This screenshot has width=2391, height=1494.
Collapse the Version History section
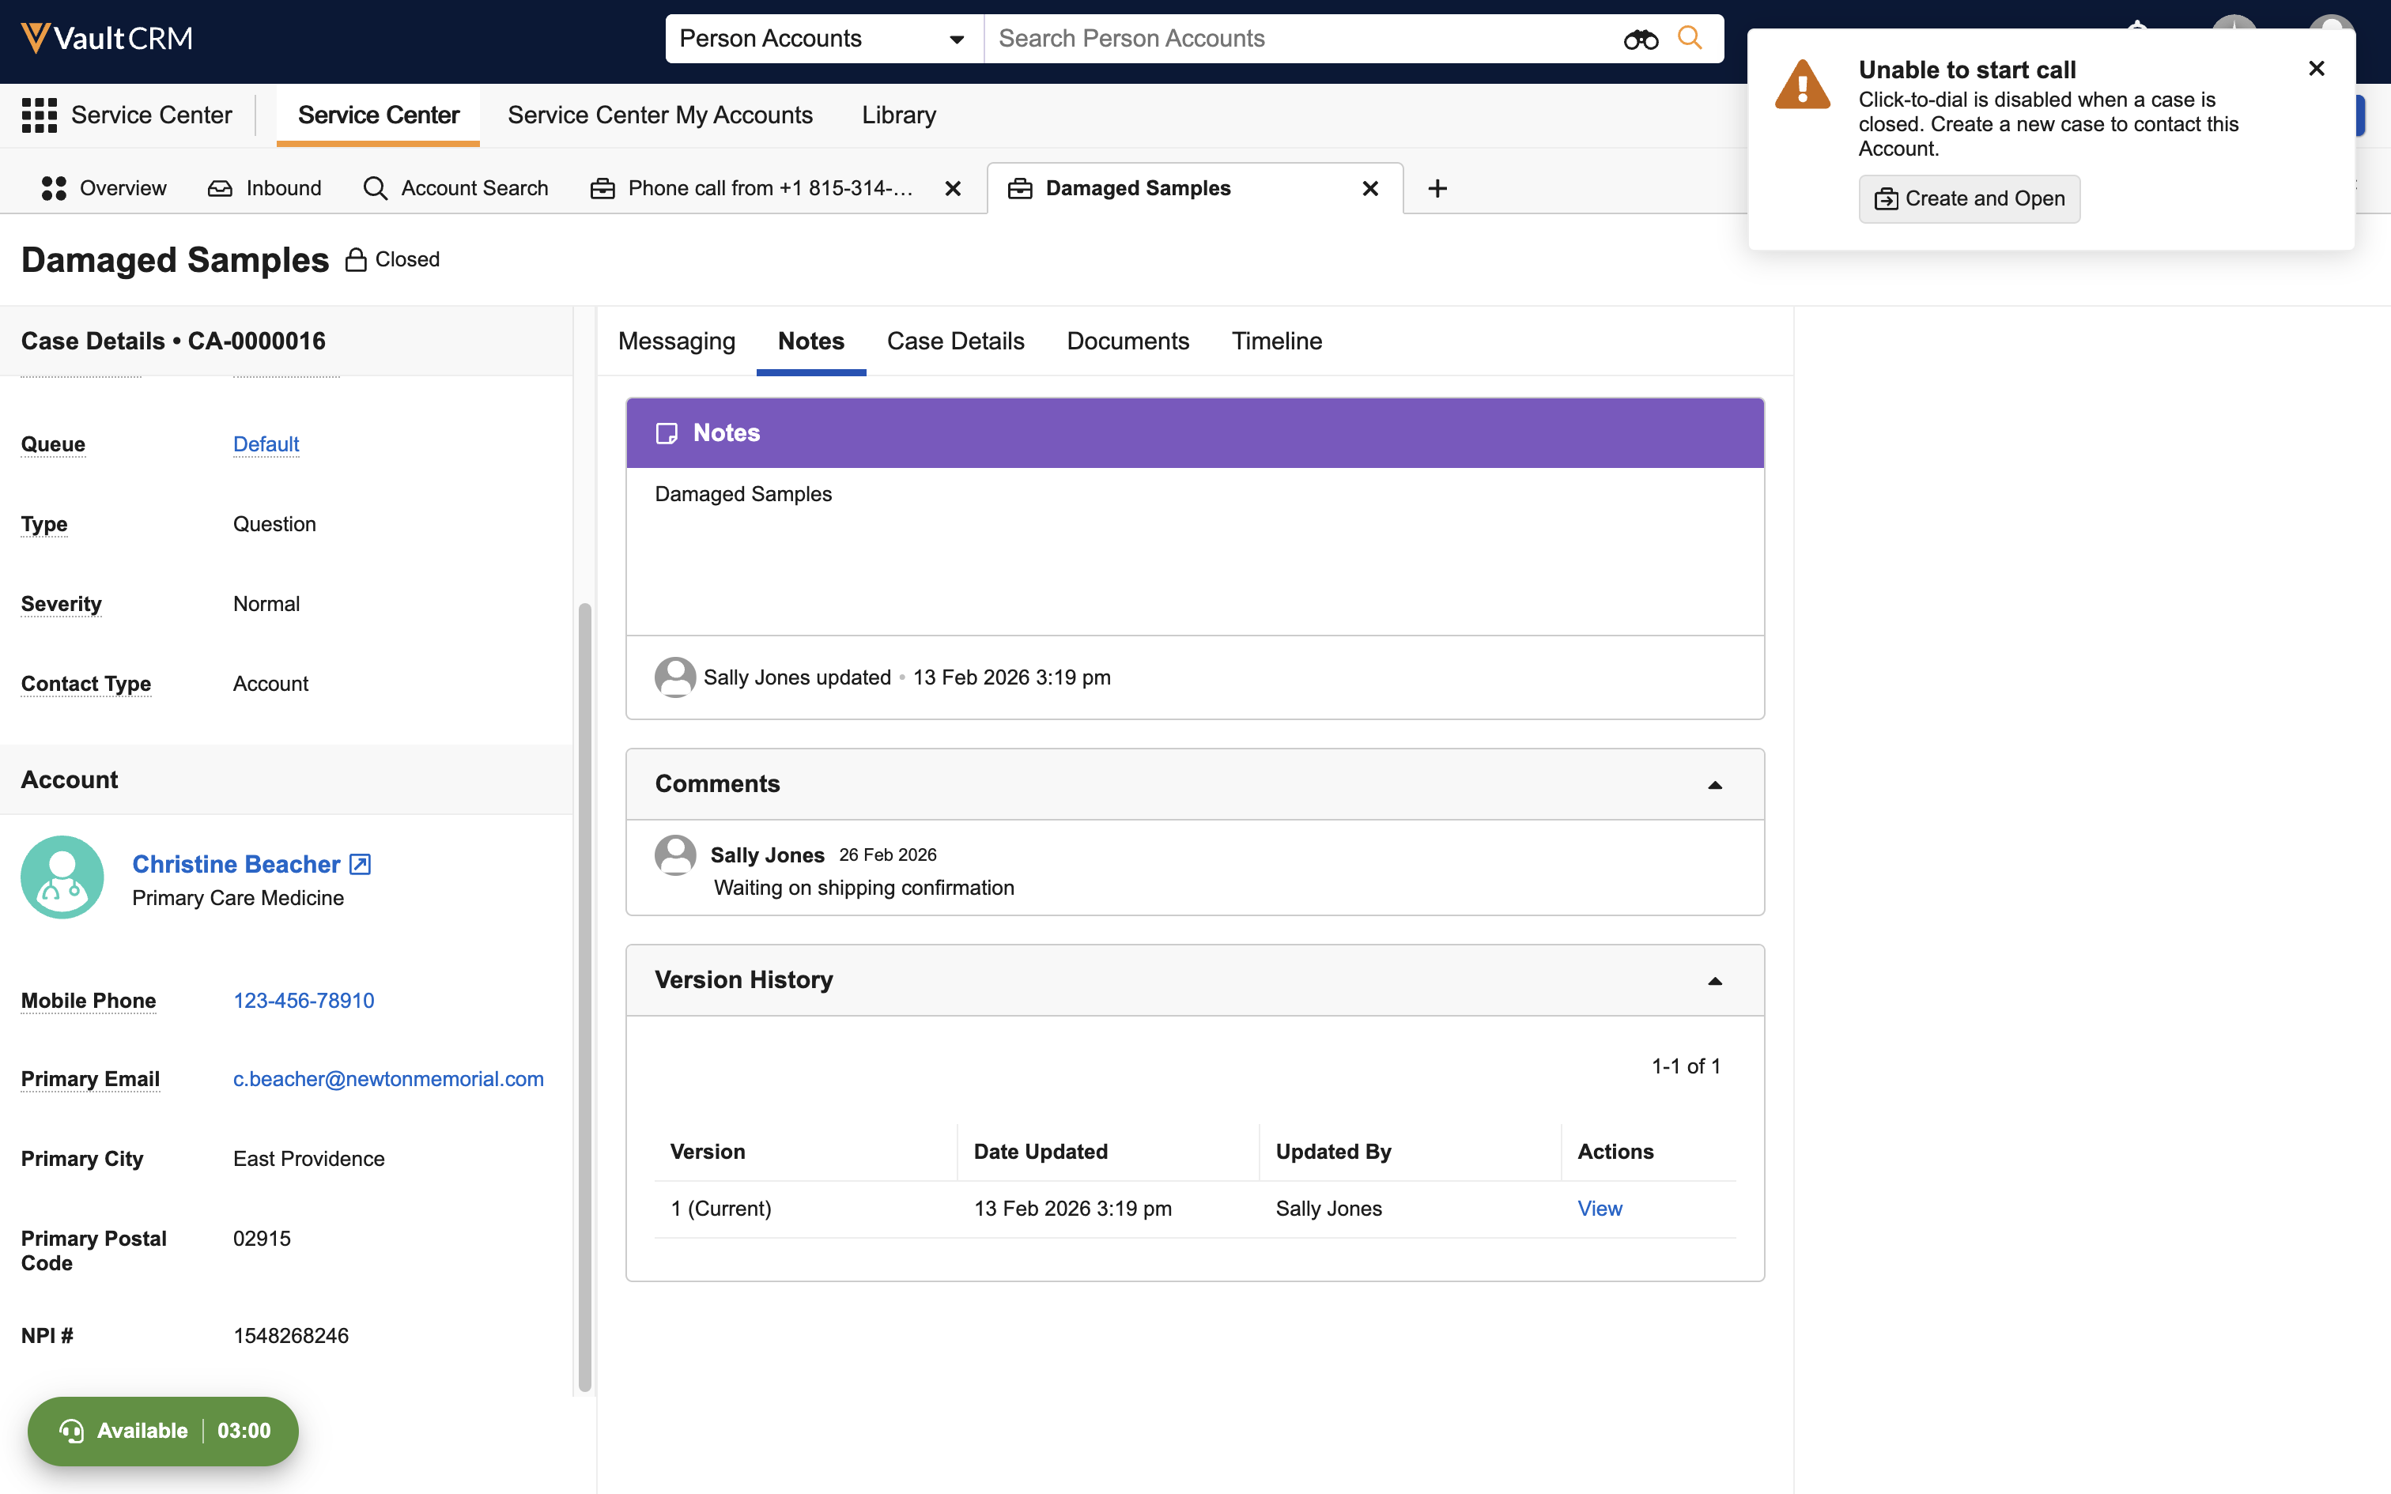(1714, 980)
